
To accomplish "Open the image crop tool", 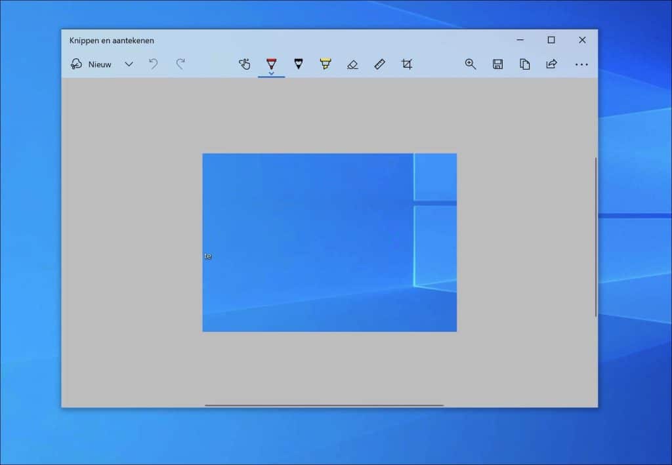I will click(x=407, y=64).
